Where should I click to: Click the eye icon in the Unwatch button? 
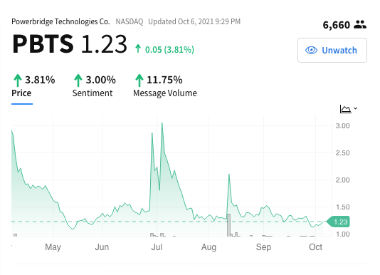[x=311, y=51]
